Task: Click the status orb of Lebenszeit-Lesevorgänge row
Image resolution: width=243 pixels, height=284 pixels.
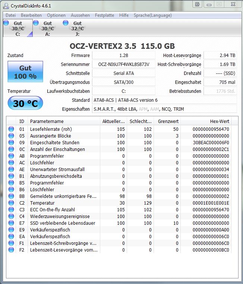Action: coord(11,250)
